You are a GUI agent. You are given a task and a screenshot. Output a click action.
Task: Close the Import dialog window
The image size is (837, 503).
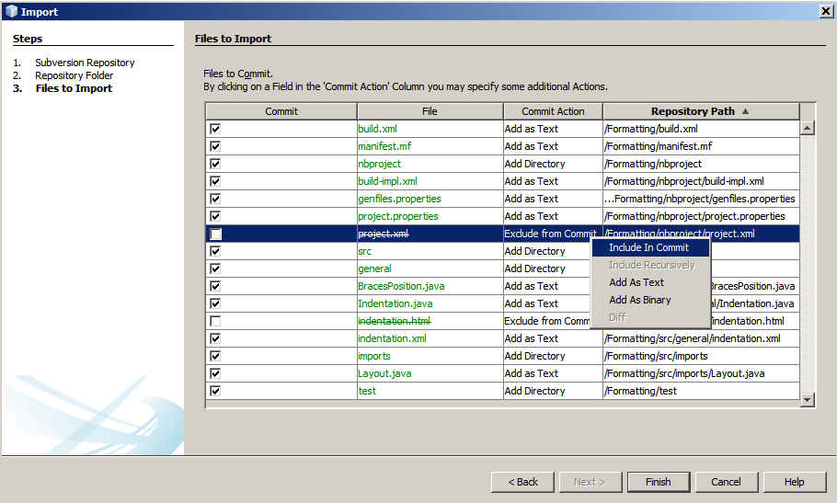[x=825, y=11]
